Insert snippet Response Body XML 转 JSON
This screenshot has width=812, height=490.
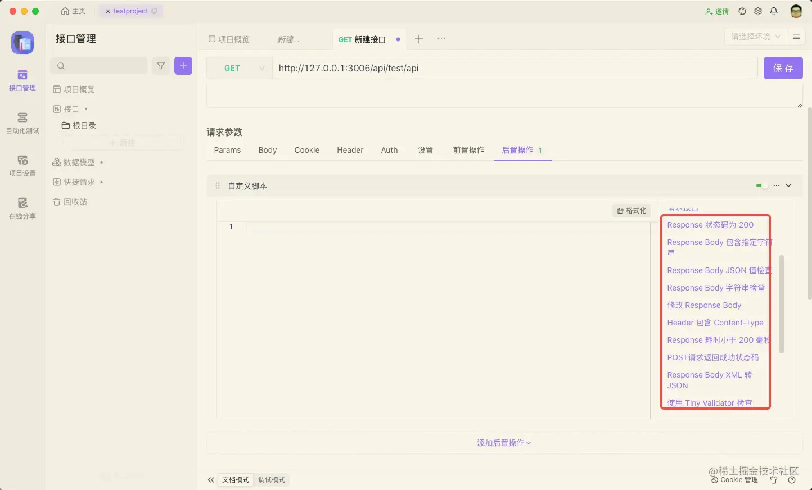(710, 380)
